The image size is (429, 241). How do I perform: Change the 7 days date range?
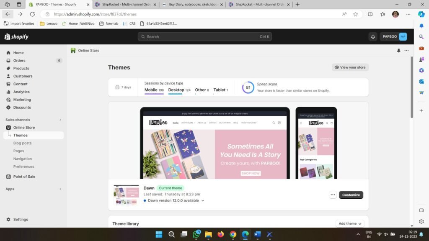pos(124,87)
